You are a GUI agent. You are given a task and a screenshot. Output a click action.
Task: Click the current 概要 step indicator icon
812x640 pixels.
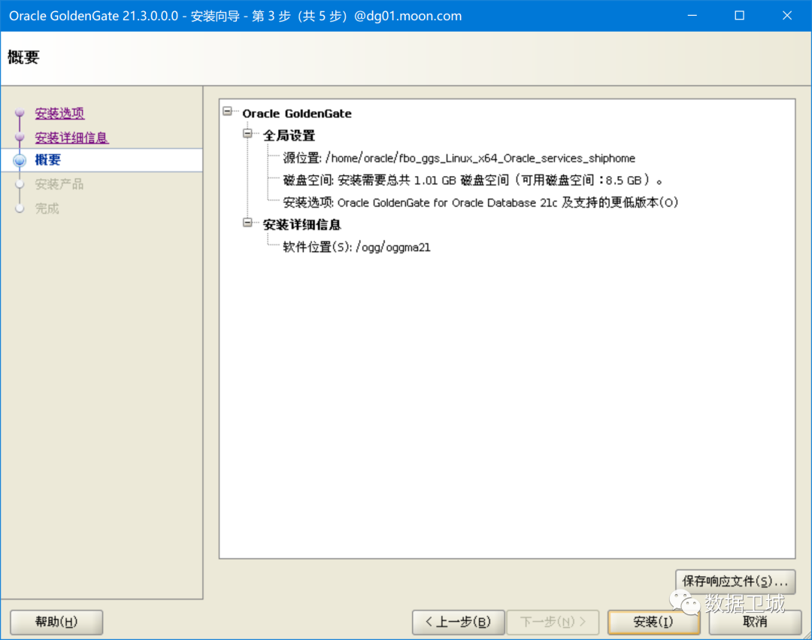point(20,160)
